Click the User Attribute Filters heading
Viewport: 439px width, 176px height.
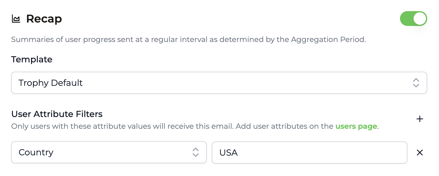pyautogui.click(x=57, y=114)
